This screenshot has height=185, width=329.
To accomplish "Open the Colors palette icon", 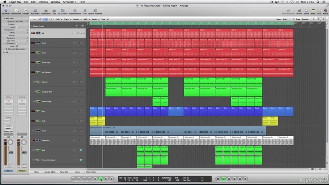I will (x=307, y=11).
